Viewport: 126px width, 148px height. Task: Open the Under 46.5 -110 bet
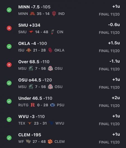coord(63,101)
